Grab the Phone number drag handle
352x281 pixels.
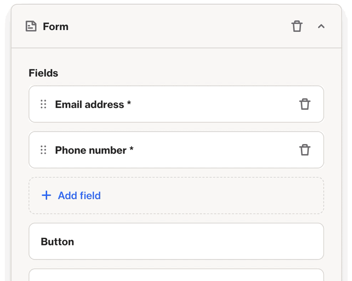(44, 150)
